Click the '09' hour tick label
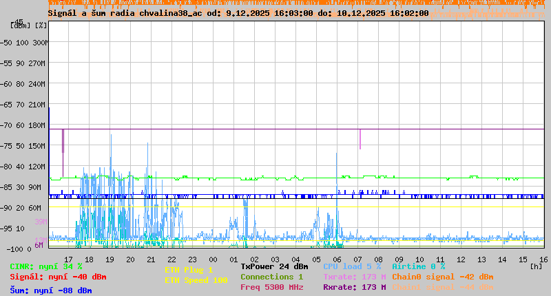Viewport: 551px width, 296px height. (x=399, y=260)
